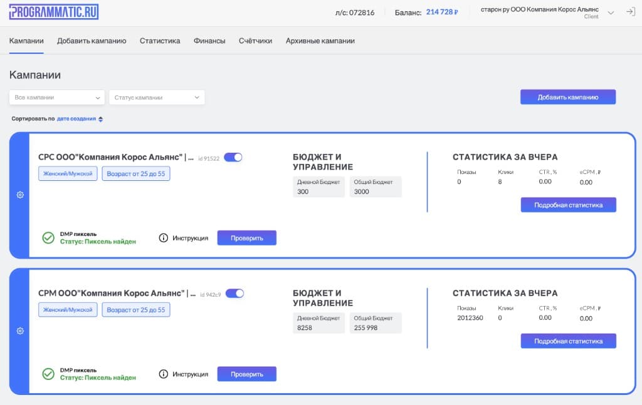
Task: Open Подробная статистика for CPC campaign
Action: [568, 205]
